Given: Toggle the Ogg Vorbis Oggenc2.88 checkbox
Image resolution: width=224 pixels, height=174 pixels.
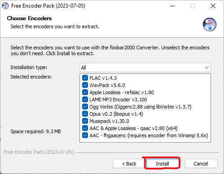Looking at the screenshot, I should click(85, 107).
